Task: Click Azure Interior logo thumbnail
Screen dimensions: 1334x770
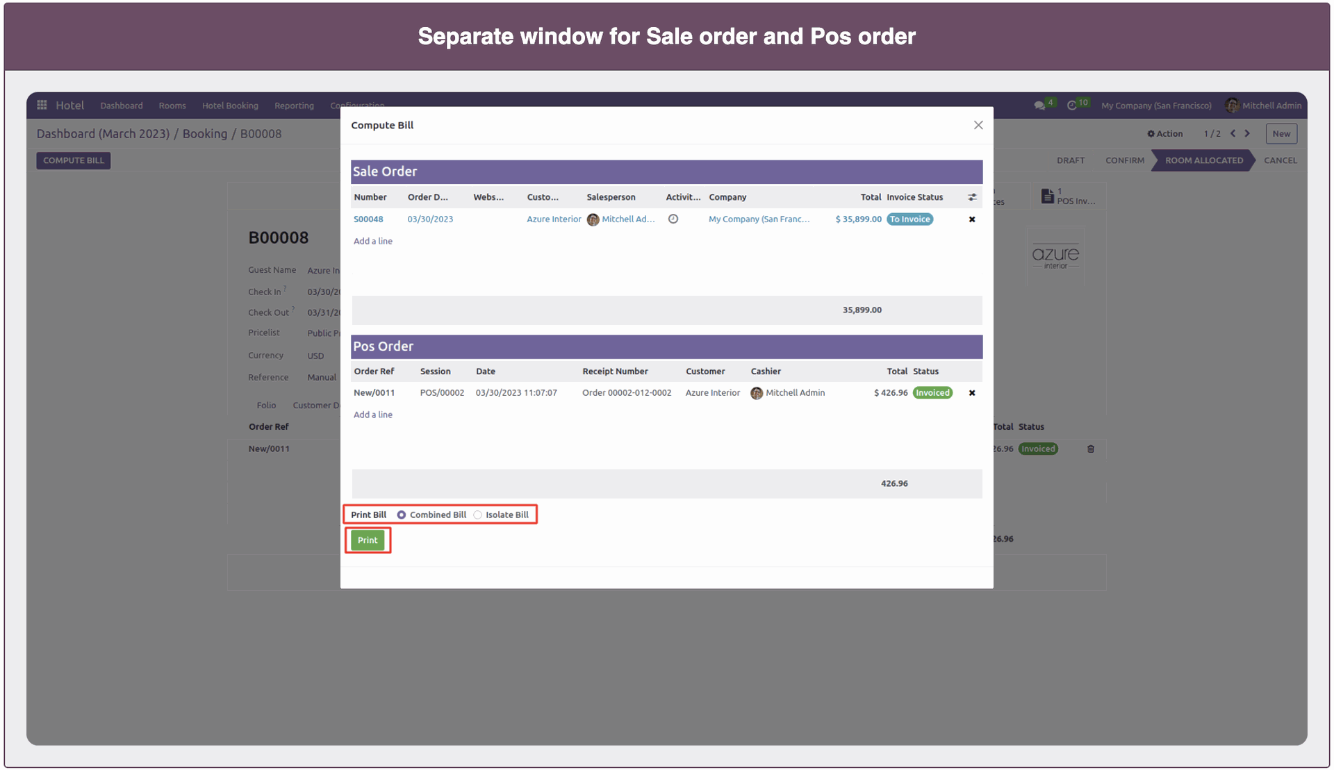Action: (1055, 257)
